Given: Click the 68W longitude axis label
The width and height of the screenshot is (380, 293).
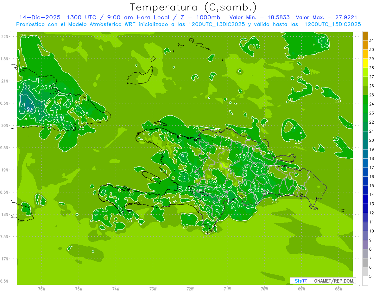Looking at the screenshot, I should pos(339,289).
